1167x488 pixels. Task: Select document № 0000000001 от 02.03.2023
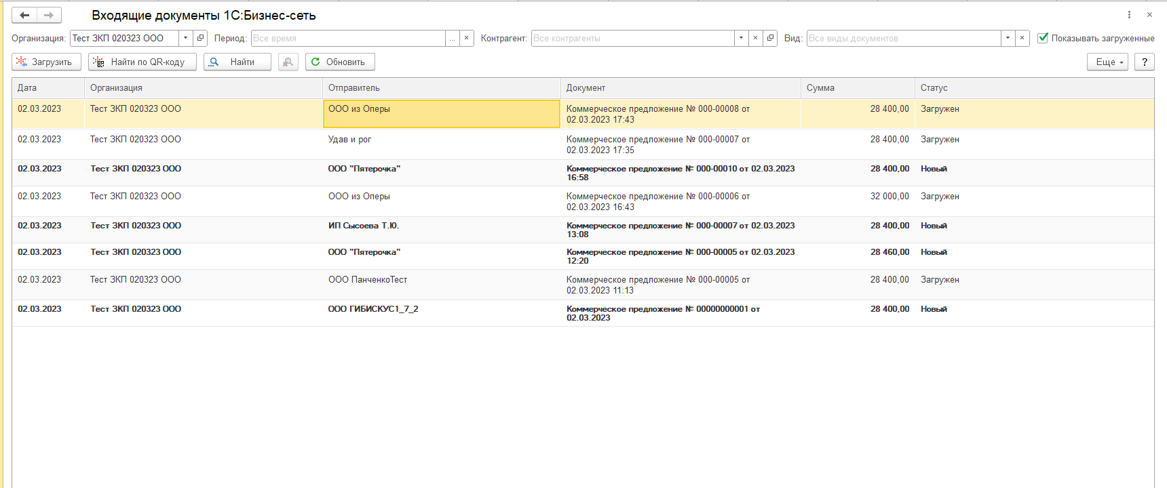coord(681,313)
